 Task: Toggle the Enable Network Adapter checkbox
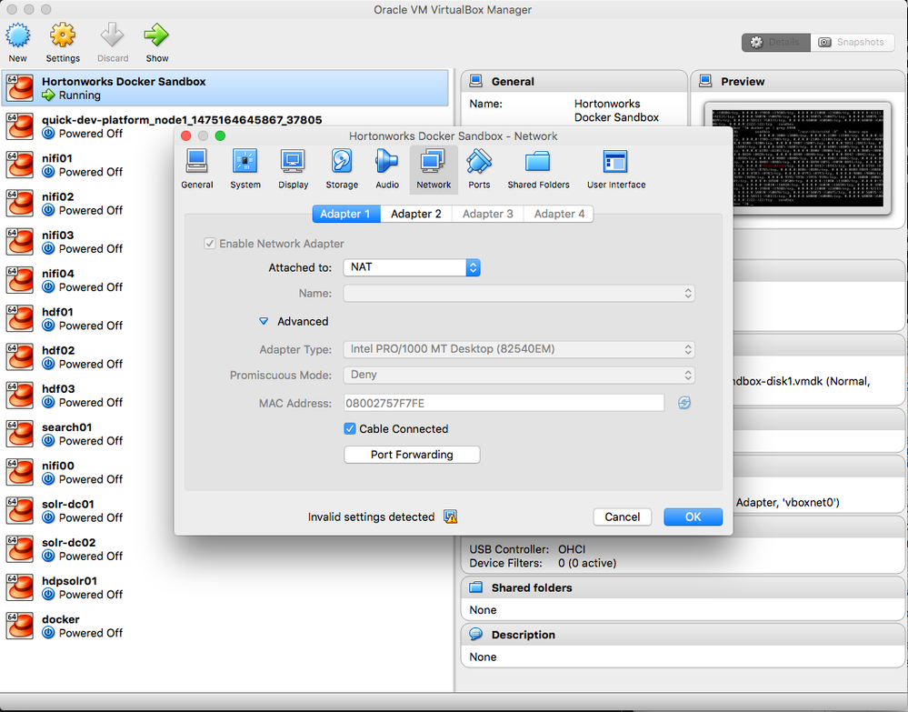(210, 244)
